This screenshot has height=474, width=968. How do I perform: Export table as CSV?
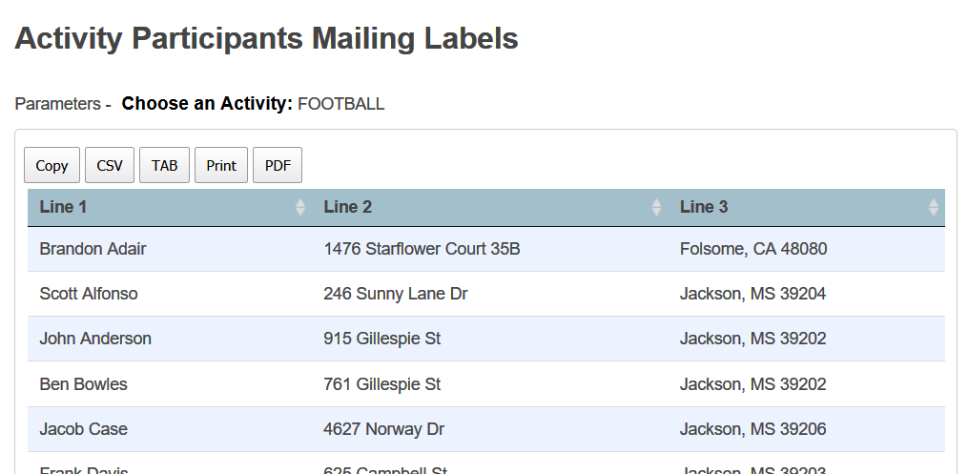coord(110,165)
